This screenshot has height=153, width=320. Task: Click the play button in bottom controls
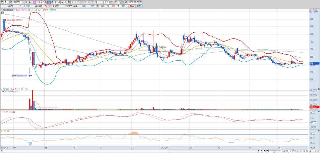pos(259,151)
